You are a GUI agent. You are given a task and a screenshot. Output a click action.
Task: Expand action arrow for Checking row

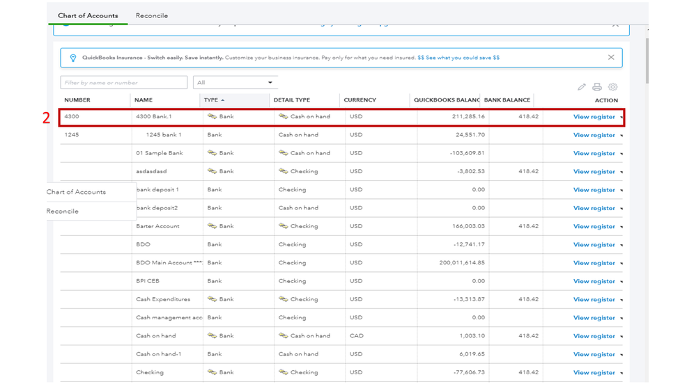click(x=621, y=373)
